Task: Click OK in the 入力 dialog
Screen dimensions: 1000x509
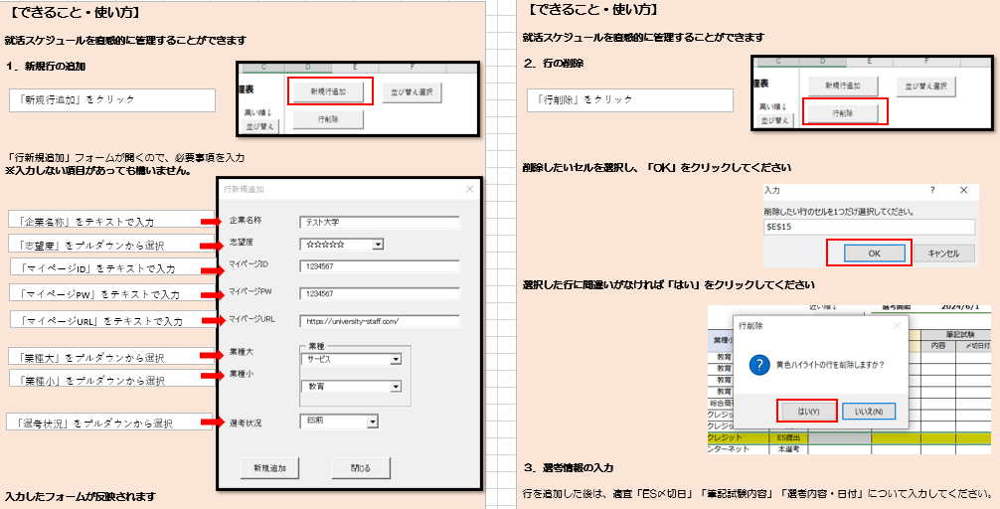Action: point(874,254)
